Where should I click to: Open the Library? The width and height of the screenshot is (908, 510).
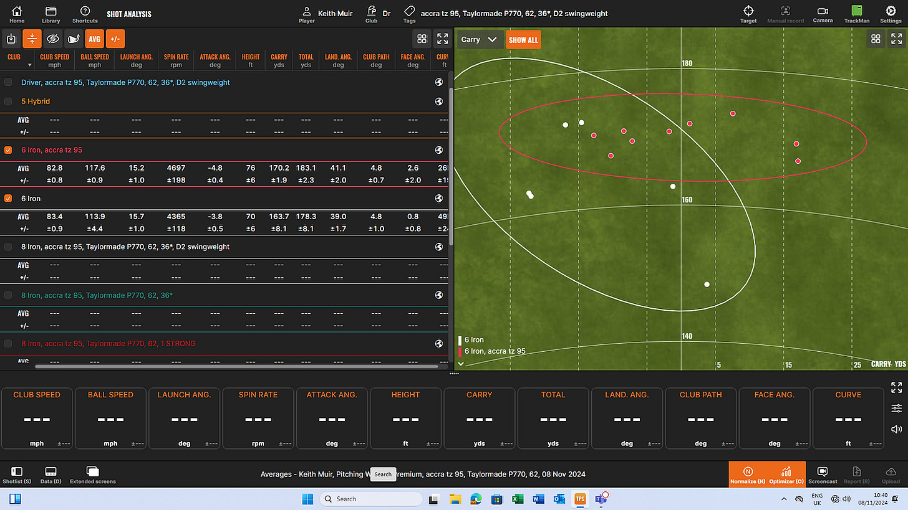point(51,14)
